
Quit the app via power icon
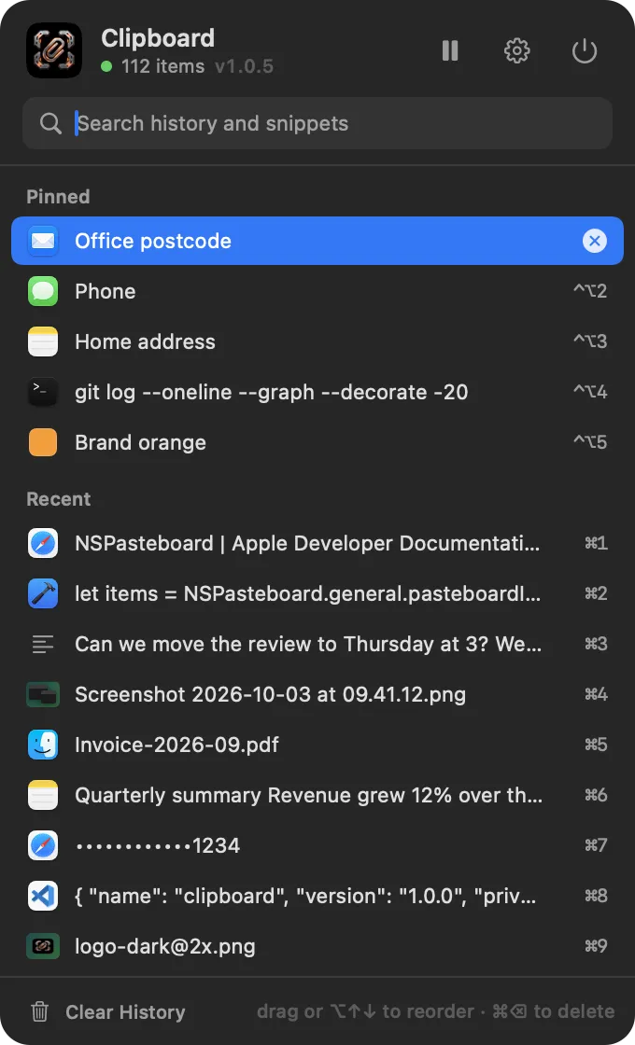pyautogui.click(x=585, y=50)
